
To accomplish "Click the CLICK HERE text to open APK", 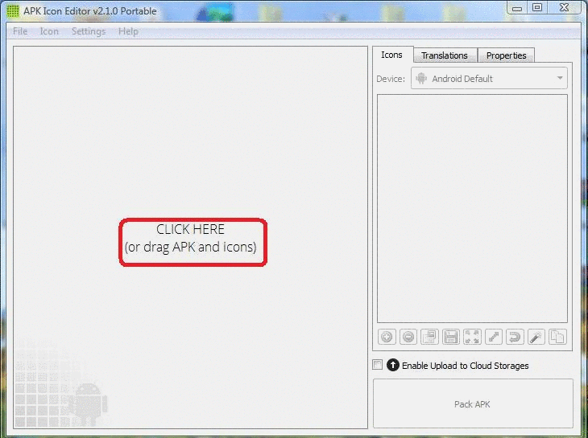I will pos(191,229).
